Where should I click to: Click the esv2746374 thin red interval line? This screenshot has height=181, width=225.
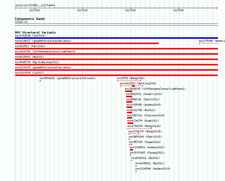140,129
